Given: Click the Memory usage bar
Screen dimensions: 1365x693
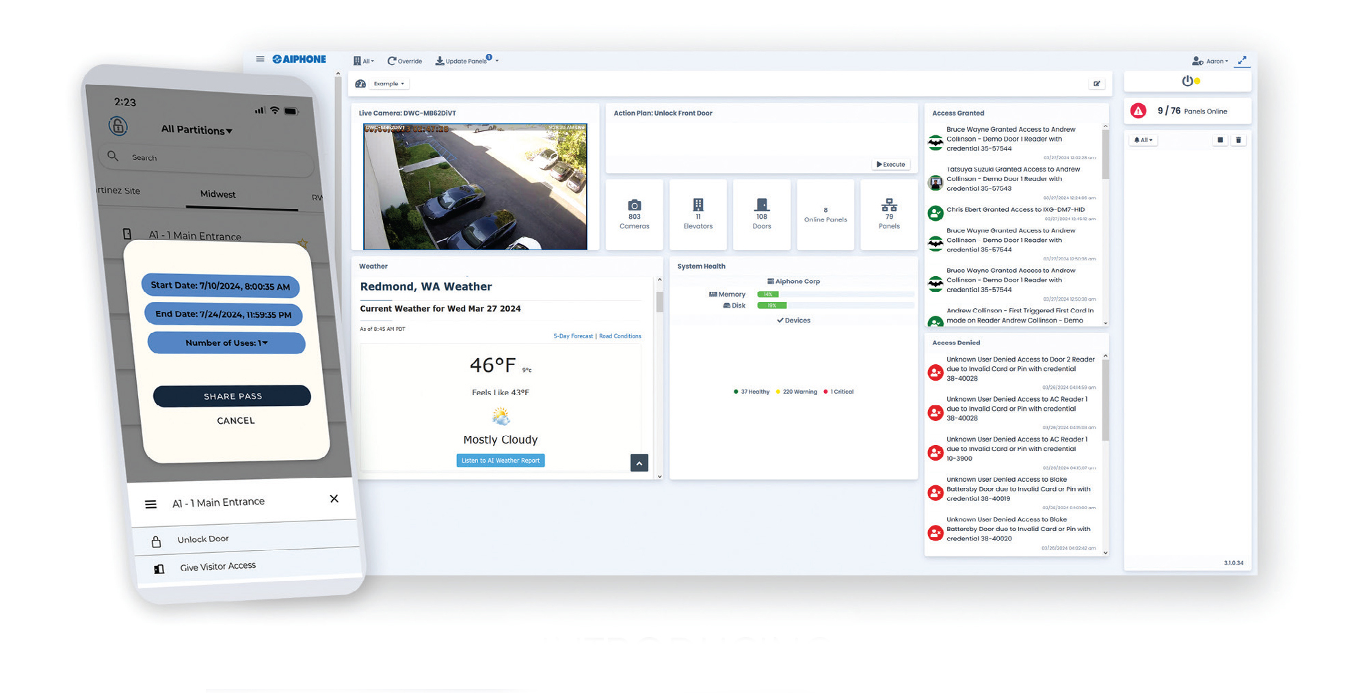Looking at the screenshot, I should click(x=835, y=295).
